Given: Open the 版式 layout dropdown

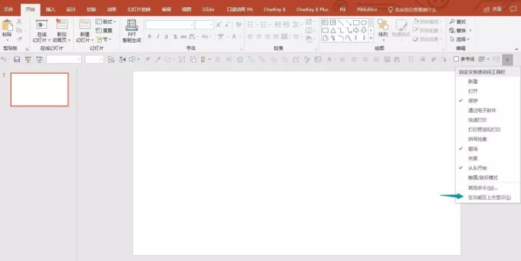Looking at the screenshot, I should click(106, 22).
